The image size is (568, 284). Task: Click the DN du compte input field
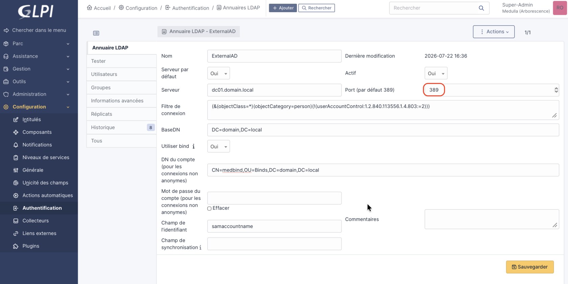tap(383, 170)
